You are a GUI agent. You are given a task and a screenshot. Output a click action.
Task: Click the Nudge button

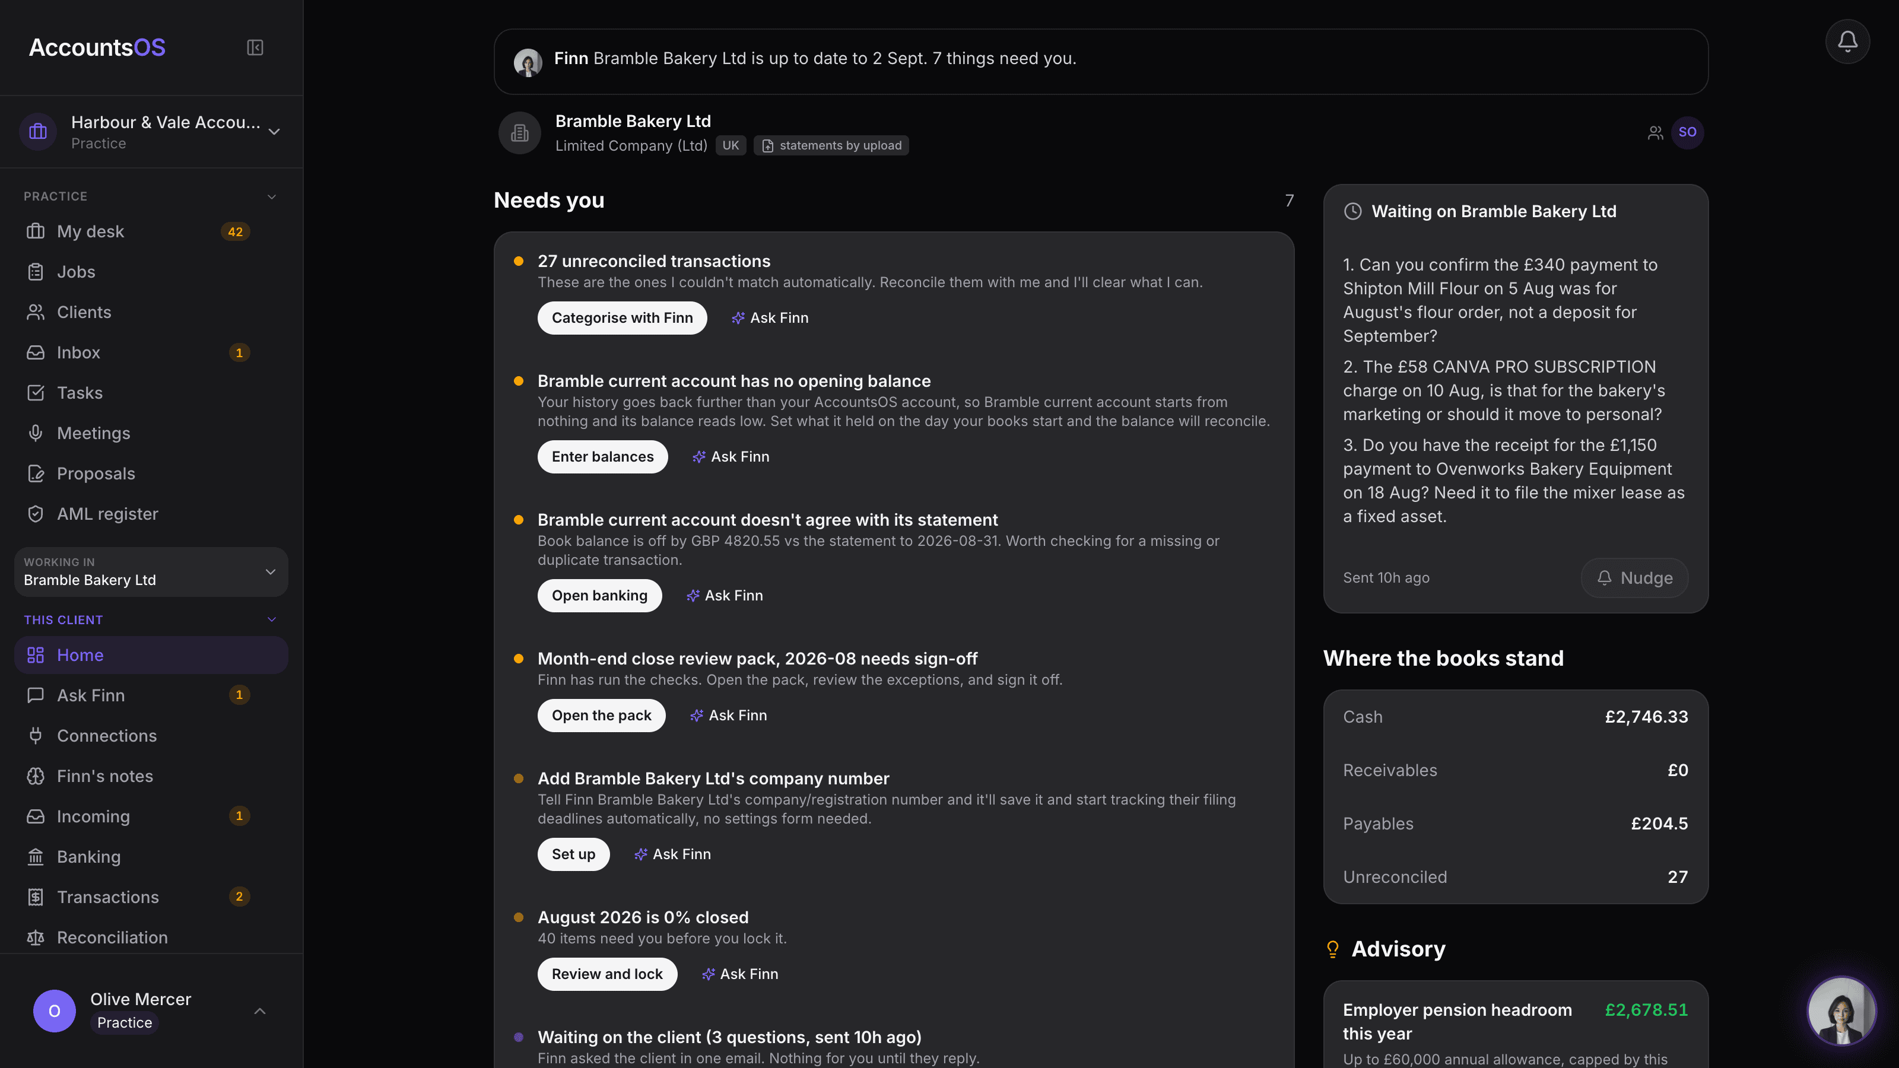pyautogui.click(x=1634, y=578)
